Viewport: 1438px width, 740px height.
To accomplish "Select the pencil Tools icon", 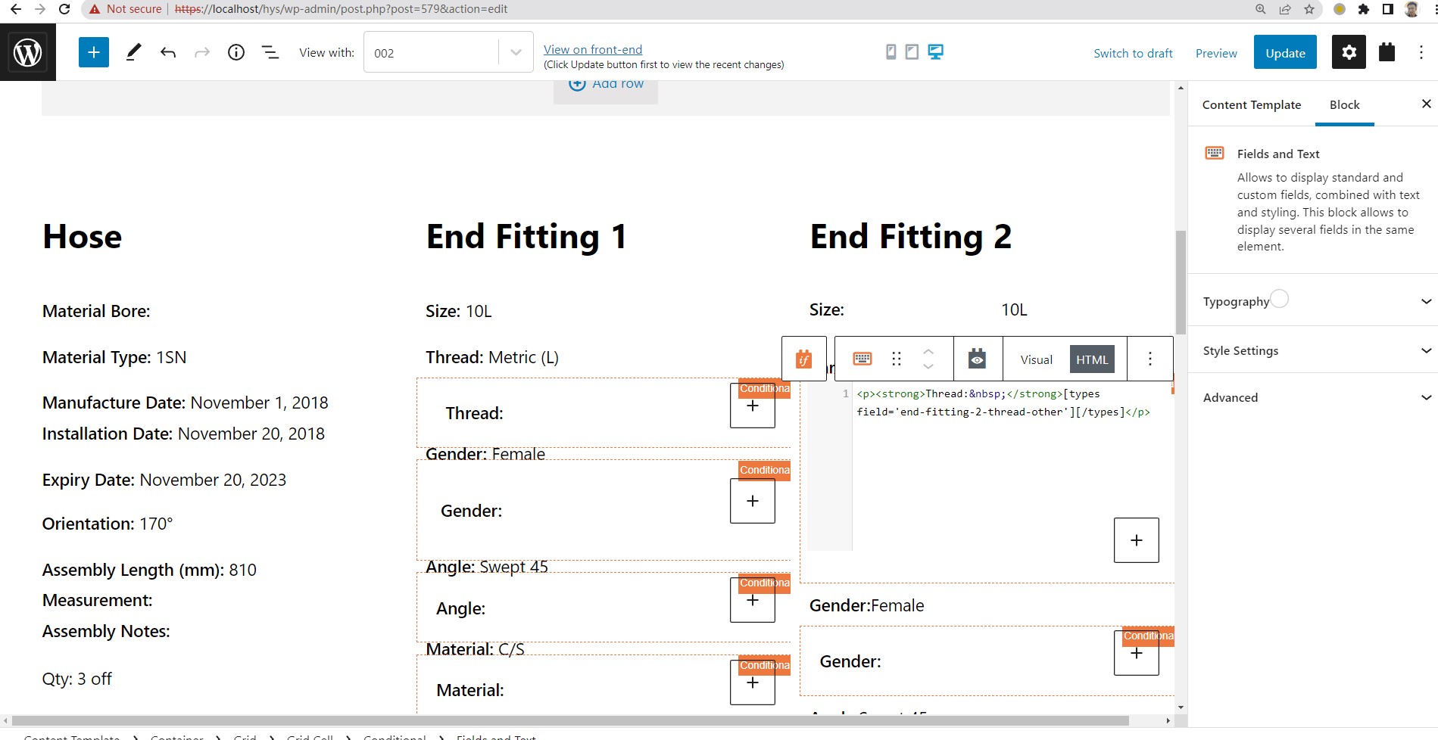I will [133, 52].
